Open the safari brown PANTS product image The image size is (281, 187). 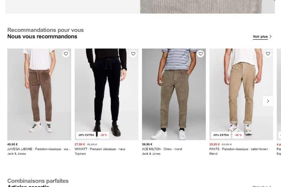click(x=241, y=94)
